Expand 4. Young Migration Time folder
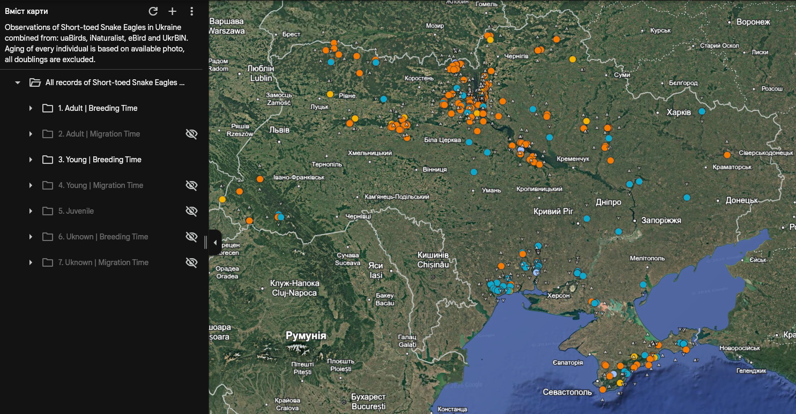This screenshot has height=414, width=796. 31,185
